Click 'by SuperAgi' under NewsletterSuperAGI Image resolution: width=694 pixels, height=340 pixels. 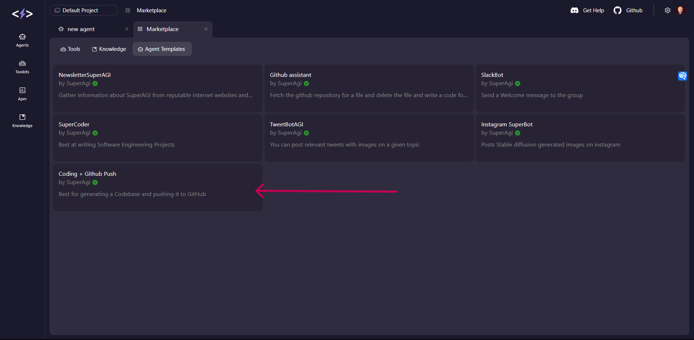click(x=74, y=83)
